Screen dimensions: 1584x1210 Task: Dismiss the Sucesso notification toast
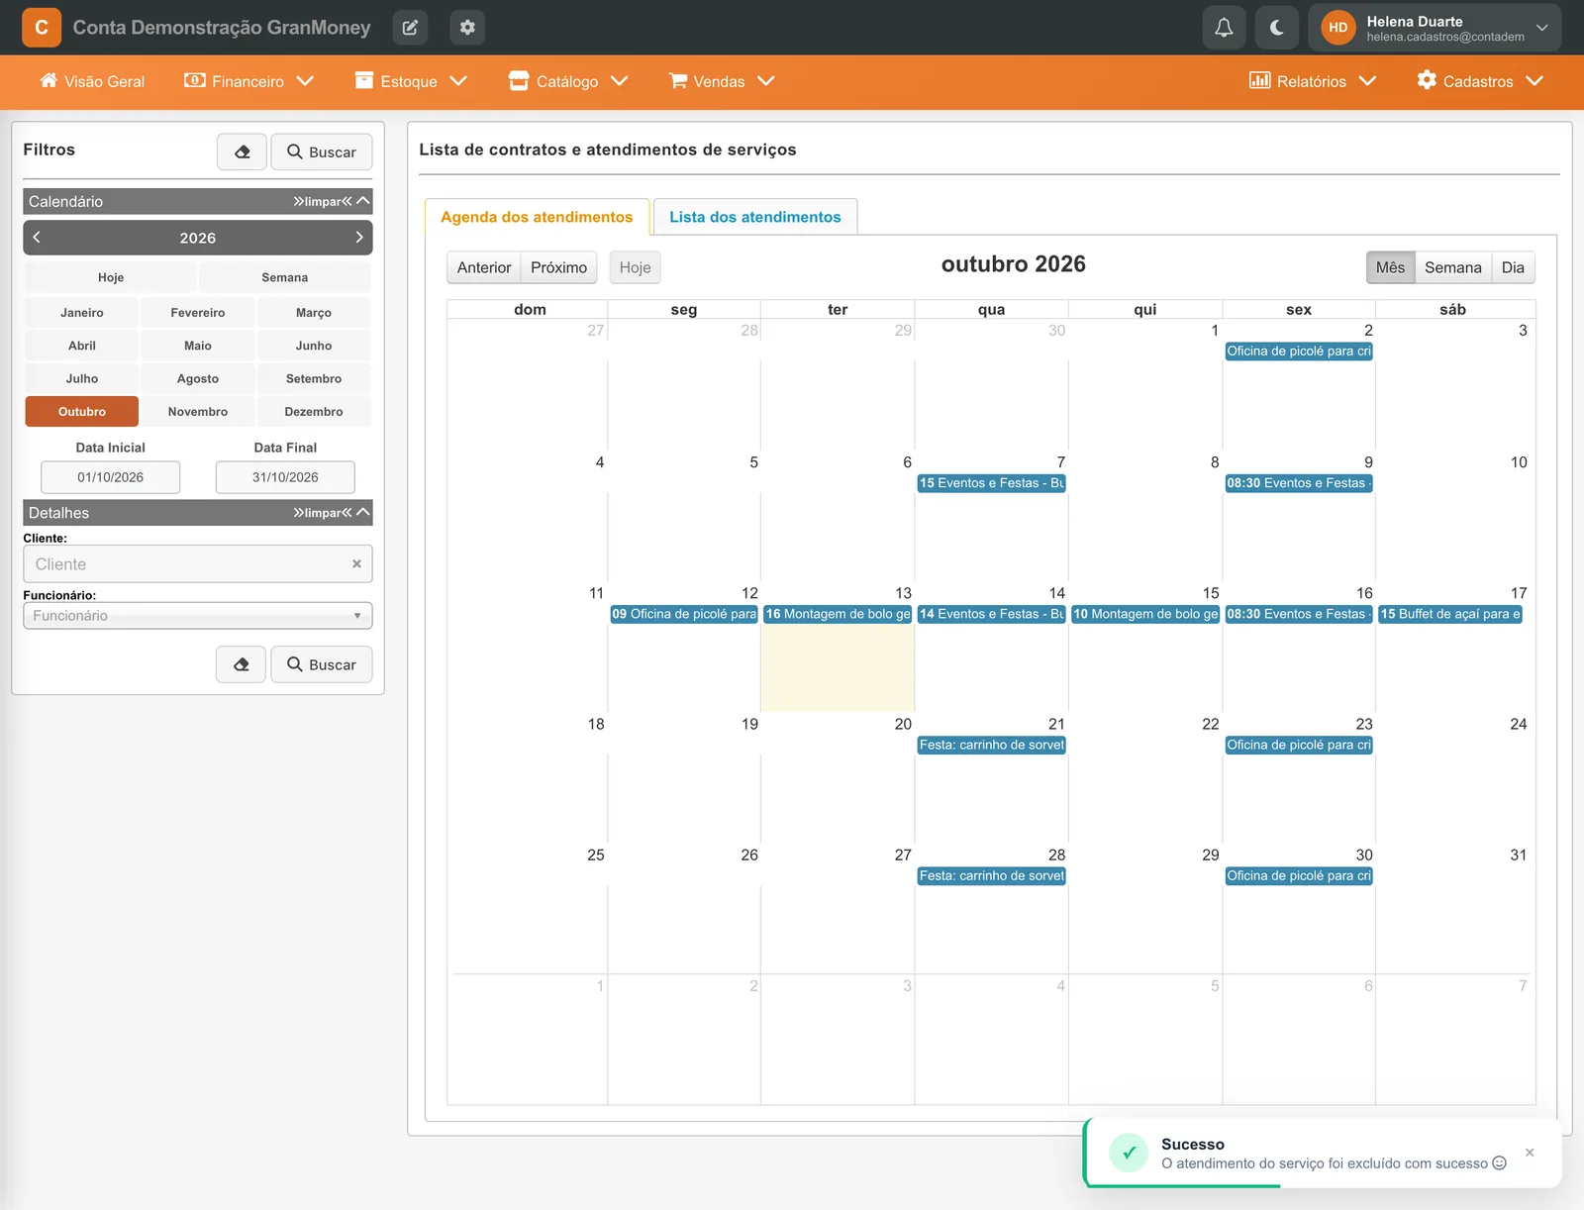tap(1530, 1153)
